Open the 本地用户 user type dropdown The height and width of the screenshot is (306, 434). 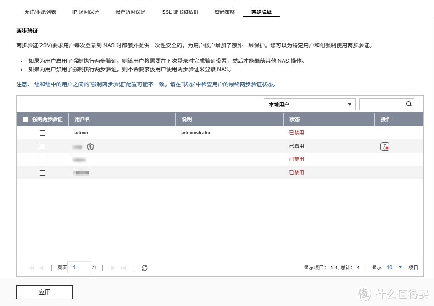tap(310, 105)
